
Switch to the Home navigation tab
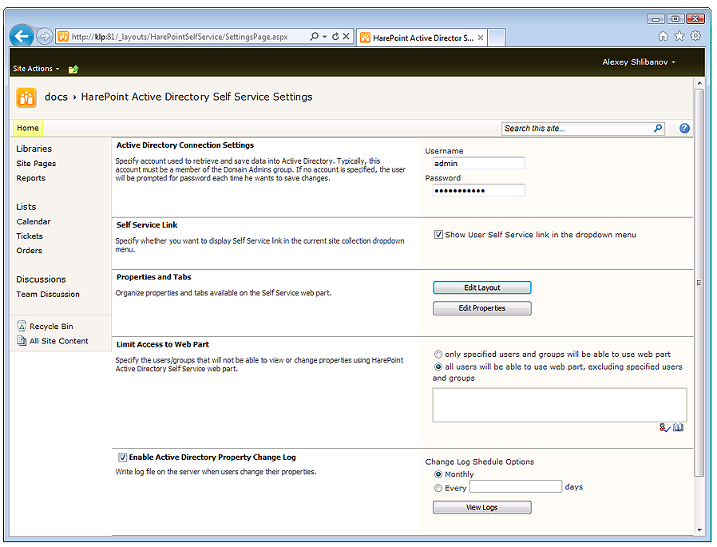[27, 128]
